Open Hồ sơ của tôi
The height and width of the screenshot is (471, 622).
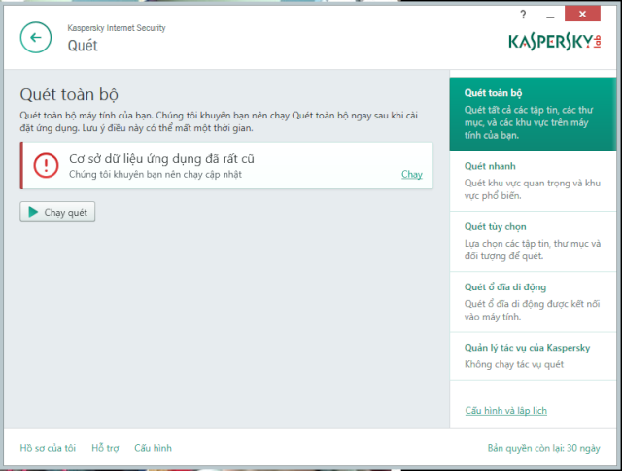[48, 448]
